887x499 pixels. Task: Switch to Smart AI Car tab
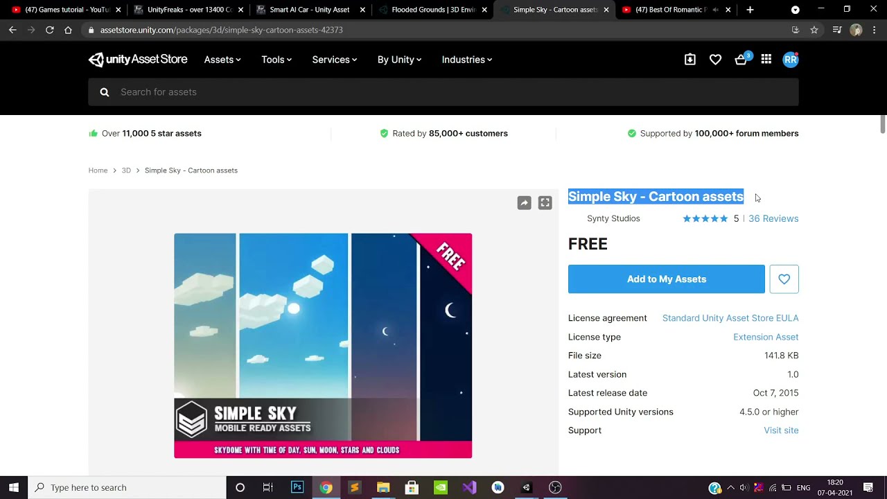click(310, 10)
